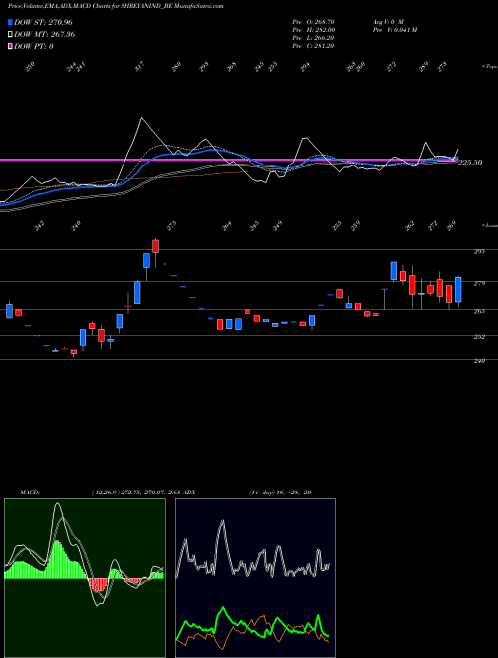Select the DOW MT: 267.36 legend label
The width and height of the screenshot is (498, 658).
tap(44, 35)
